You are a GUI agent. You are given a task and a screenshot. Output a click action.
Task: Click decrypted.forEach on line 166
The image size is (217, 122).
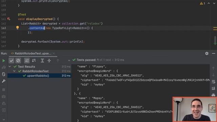[x=35, y=42]
